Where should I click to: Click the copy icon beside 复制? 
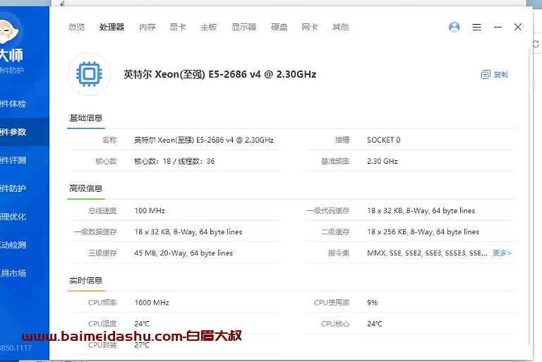pyautogui.click(x=486, y=74)
